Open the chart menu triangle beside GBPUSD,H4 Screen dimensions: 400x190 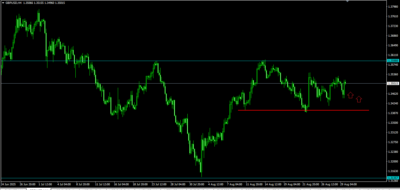click(x=3, y=3)
